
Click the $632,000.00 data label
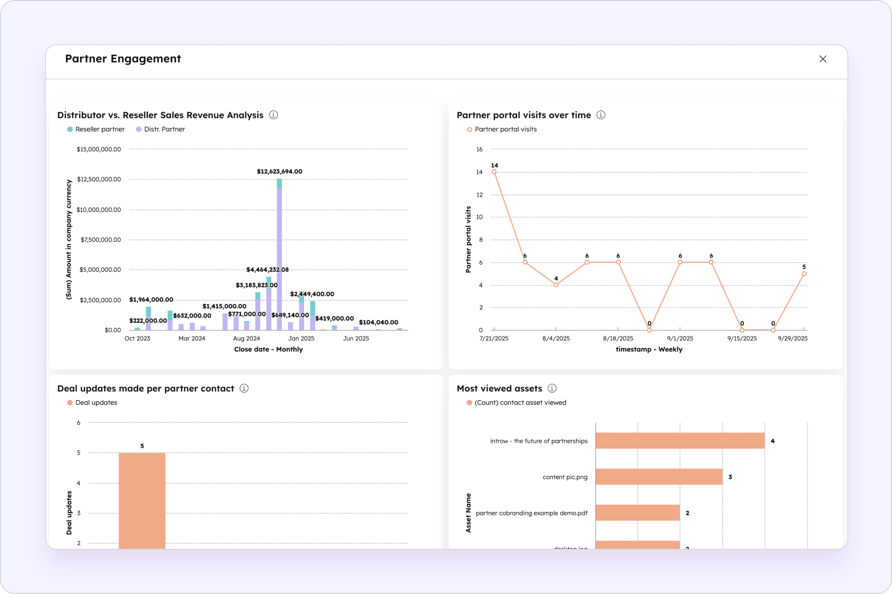(x=192, y=316)
